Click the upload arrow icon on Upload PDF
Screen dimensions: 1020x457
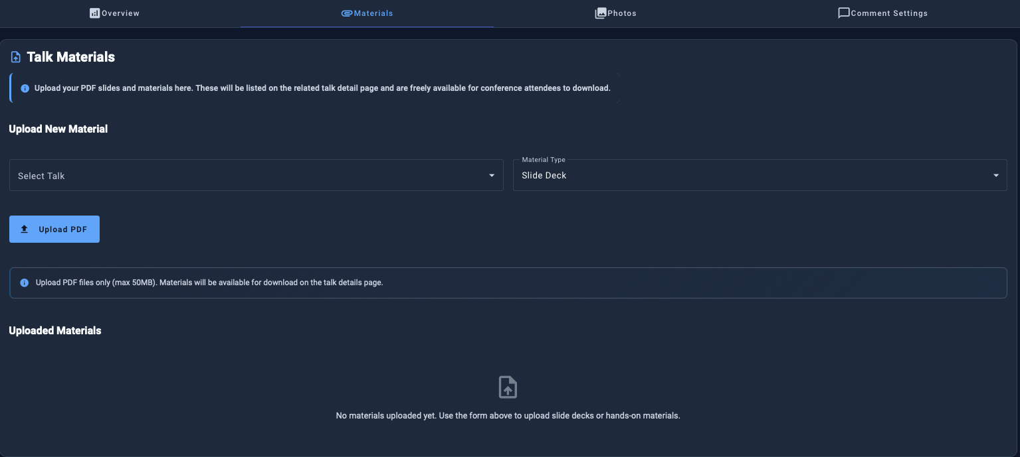25,229
